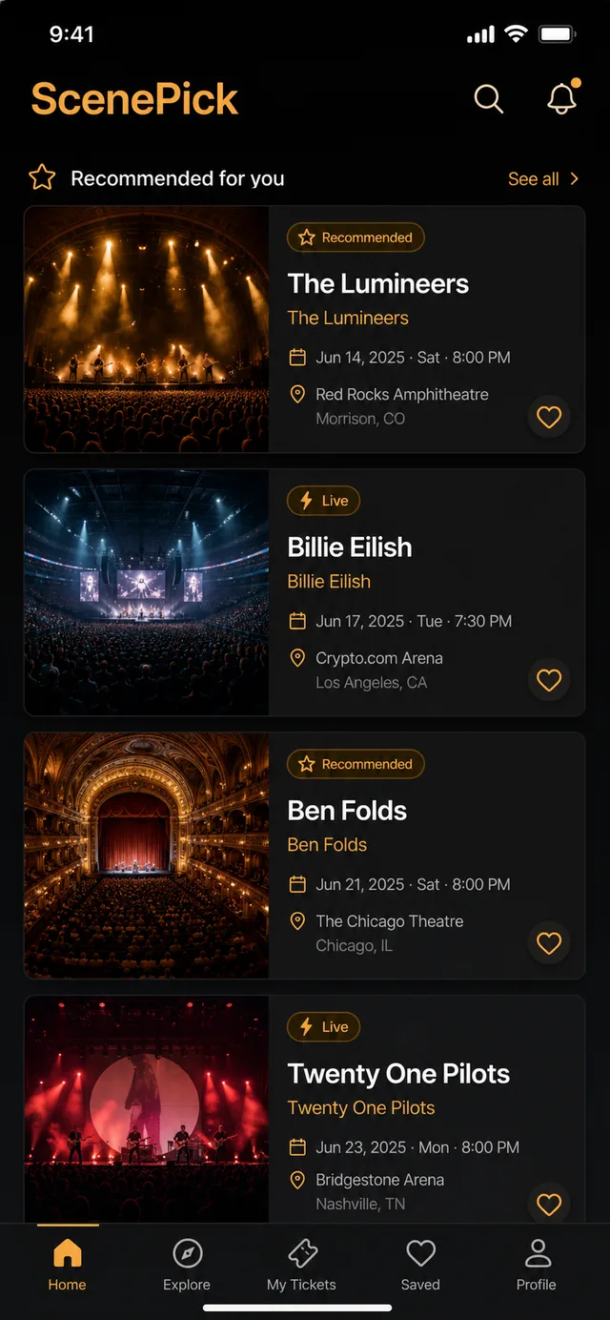Open the notifications bell
The height and width of the screenshot is (1320, 610).
(x=563, y=97)
